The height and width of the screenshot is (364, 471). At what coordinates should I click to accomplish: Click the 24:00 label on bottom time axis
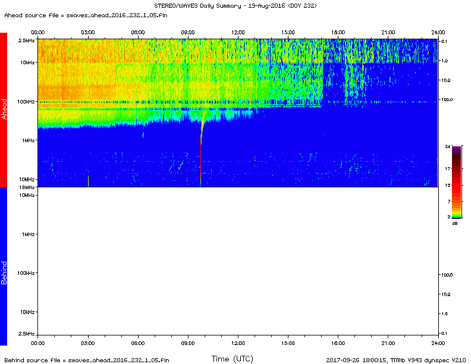coord(438,343)
